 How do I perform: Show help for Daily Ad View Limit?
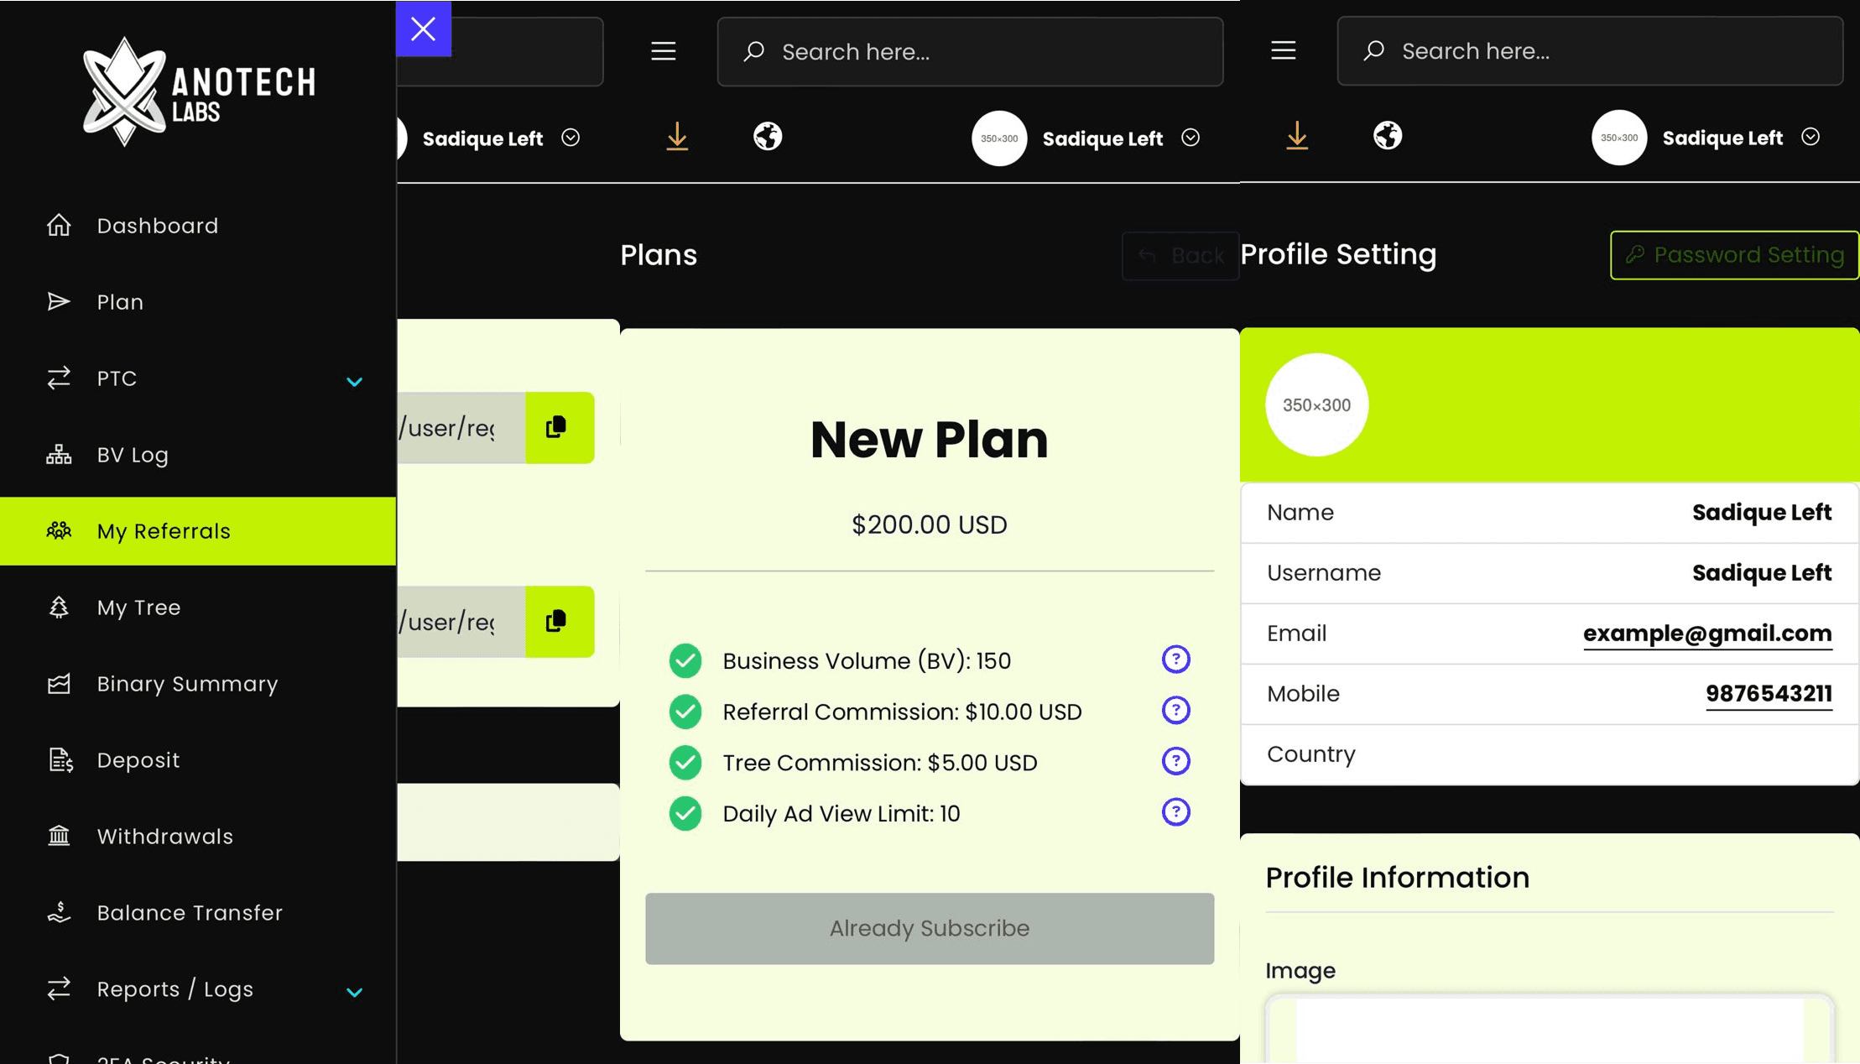click(1175, 812)
